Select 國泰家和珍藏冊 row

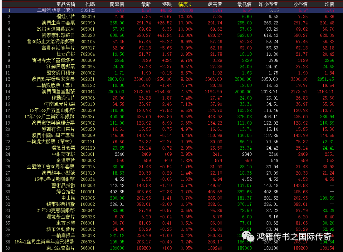(x=172, y=36)
